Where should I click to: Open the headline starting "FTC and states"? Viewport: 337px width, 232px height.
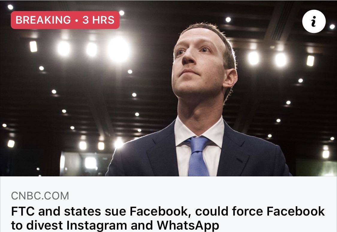[x=168, y=218]
